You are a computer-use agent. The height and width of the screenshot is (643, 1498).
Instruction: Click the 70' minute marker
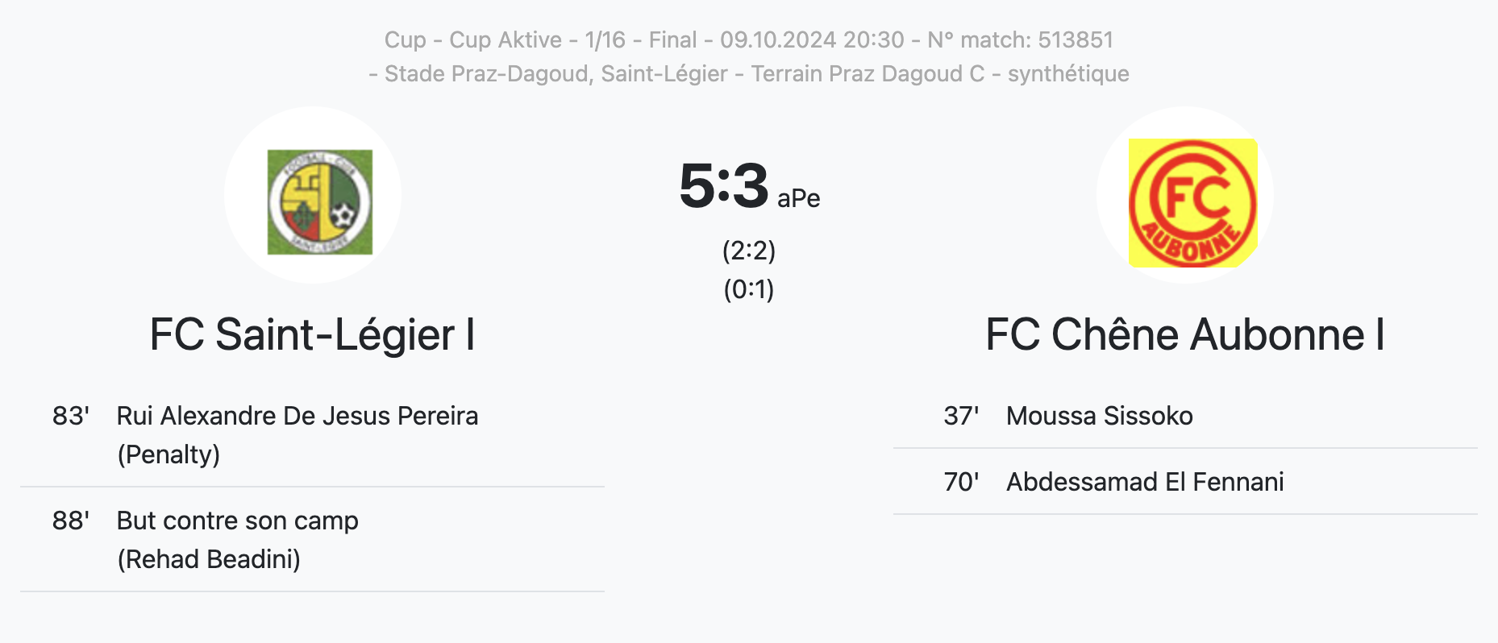tap(961, 482)
